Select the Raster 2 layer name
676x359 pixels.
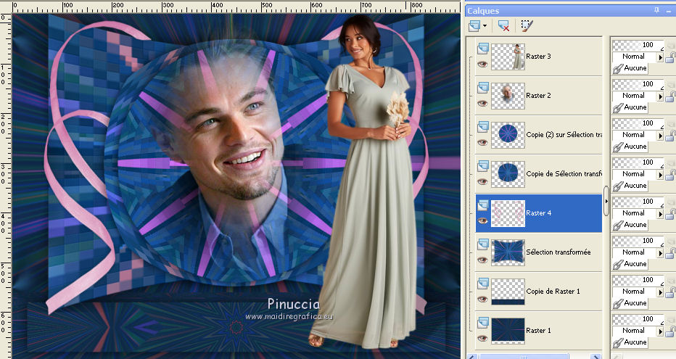(x=538, y=96)
